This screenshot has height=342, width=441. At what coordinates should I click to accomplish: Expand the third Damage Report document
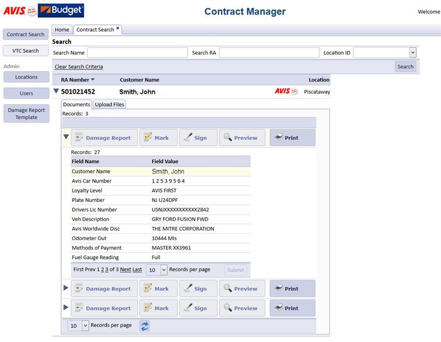pyautogui.click(x=66, y=307)
